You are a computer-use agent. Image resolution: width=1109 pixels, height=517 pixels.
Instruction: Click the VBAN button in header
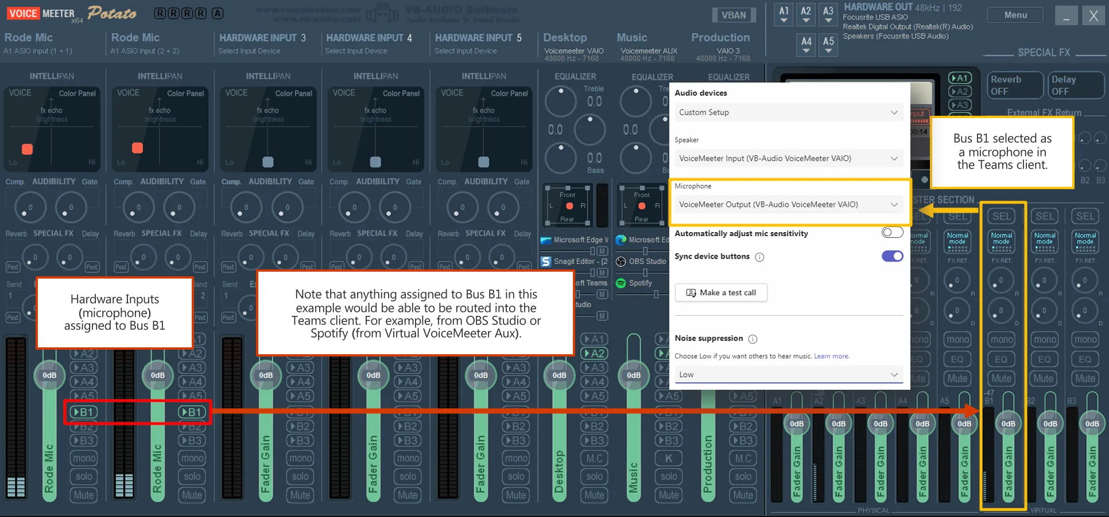[734, 15]
